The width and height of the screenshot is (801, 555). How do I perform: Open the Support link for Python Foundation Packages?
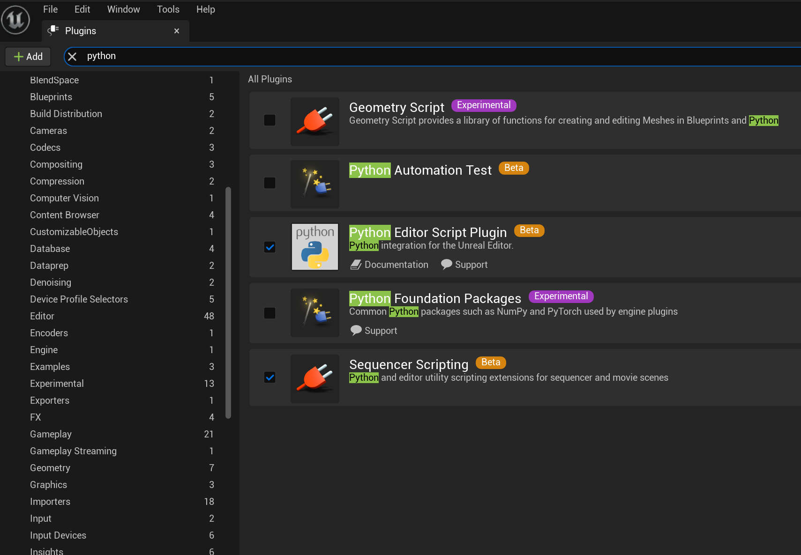click(x=374, y=331)
